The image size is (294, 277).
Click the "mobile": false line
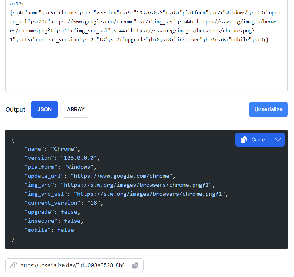point(49,230)
